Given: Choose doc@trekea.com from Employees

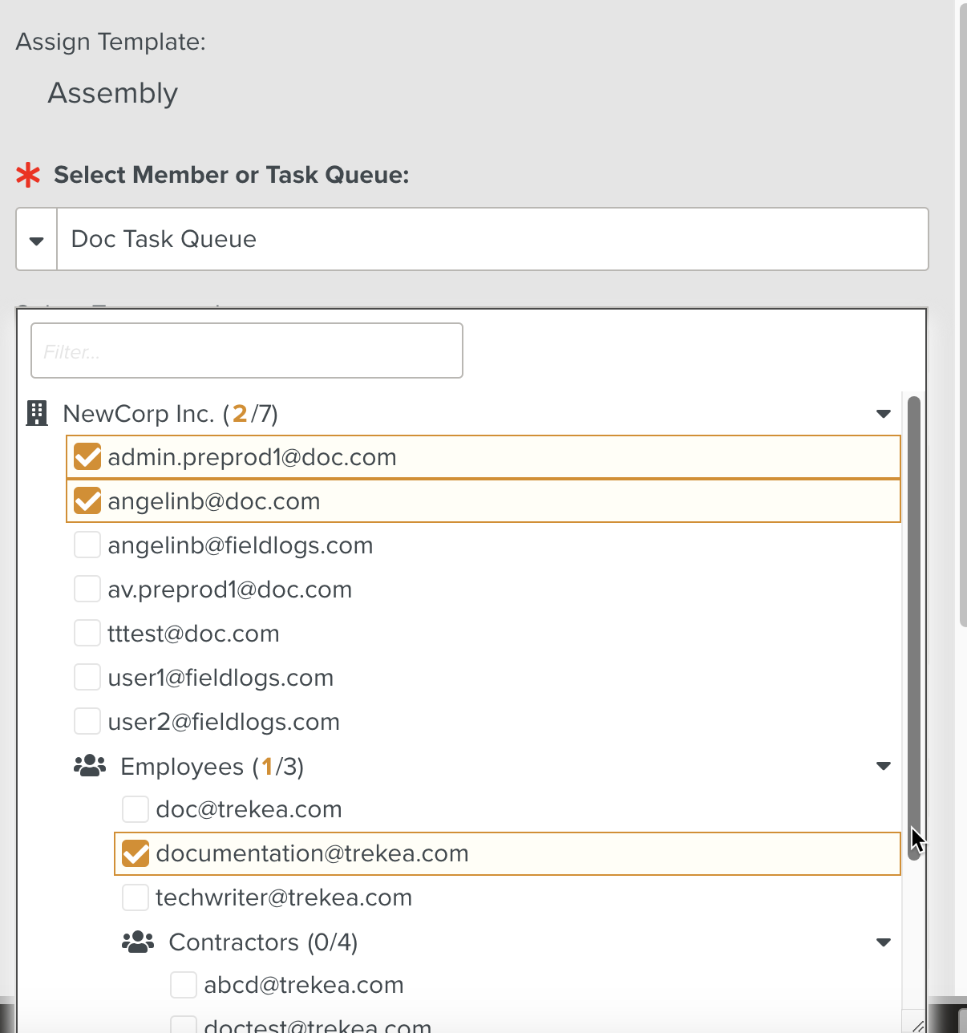Looking at the screenshot, I should pyautogui.click(x=249, y=809).
